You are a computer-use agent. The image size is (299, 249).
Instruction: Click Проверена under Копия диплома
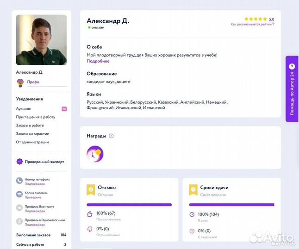(x=33, y=197)
